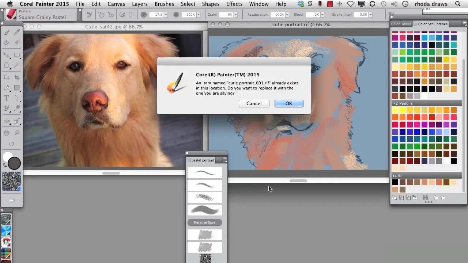This screenshot has height=263, width=468.
Task: Pick the black swatch in cutie set
Action: tap(395, 182)
